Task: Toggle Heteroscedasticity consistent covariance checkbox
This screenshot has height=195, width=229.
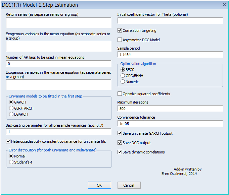Action: click(x=8, y=141)
